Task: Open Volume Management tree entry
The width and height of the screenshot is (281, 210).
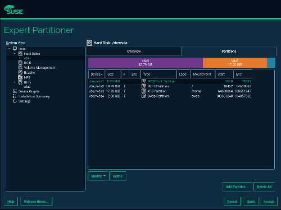Action: pos(39,67)
